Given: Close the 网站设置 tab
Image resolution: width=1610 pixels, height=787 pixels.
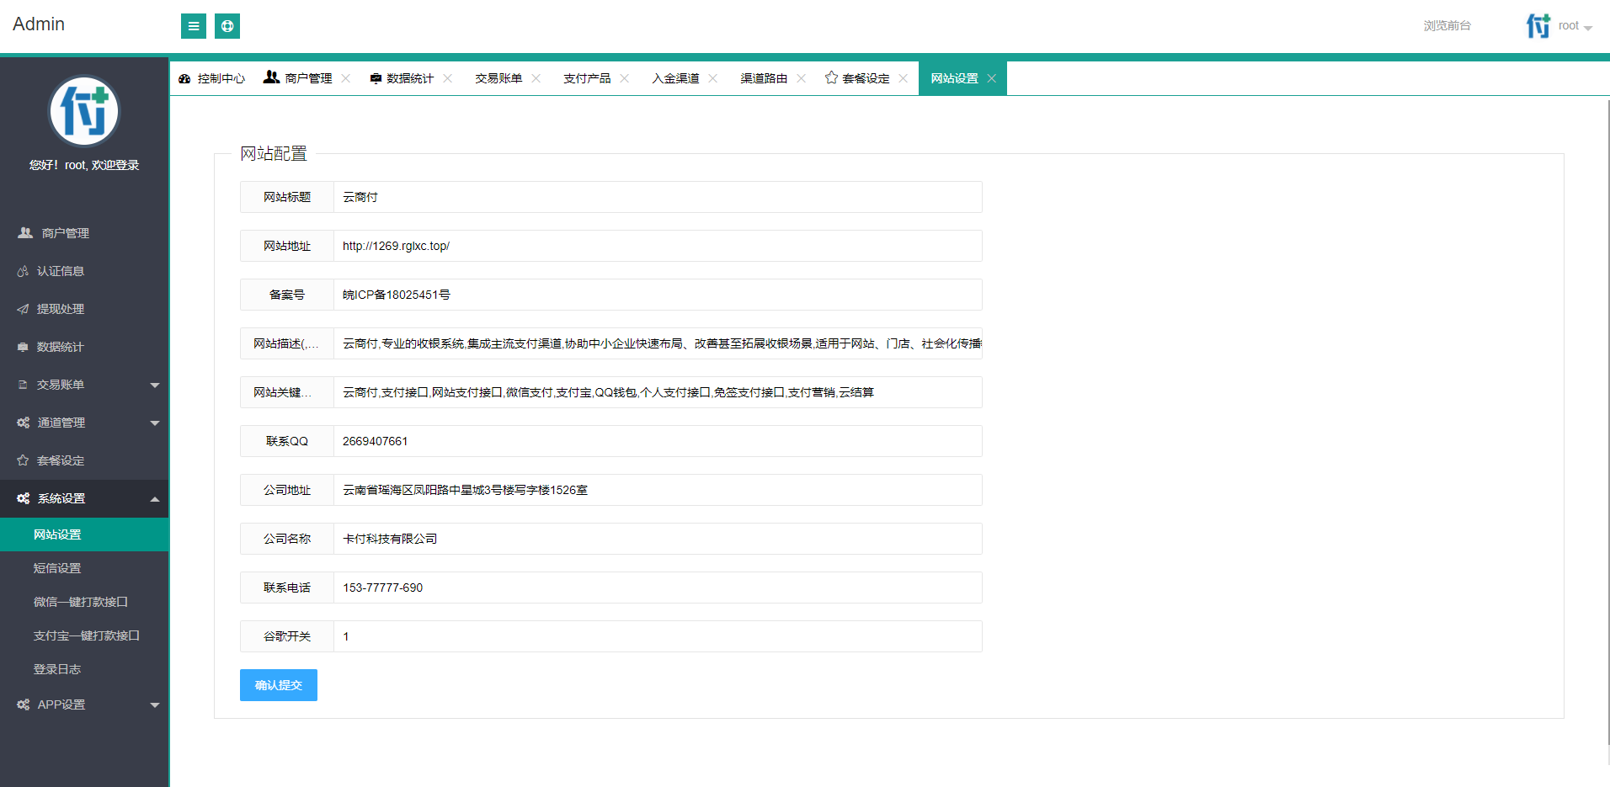Looking at the screenshot, I should point(992,78).
